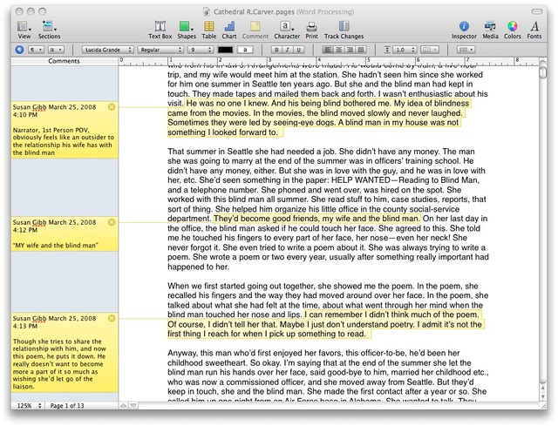This screenshot has width=558, height=426.
Task: Go to next page with down arrow
Action: [133, 405]
